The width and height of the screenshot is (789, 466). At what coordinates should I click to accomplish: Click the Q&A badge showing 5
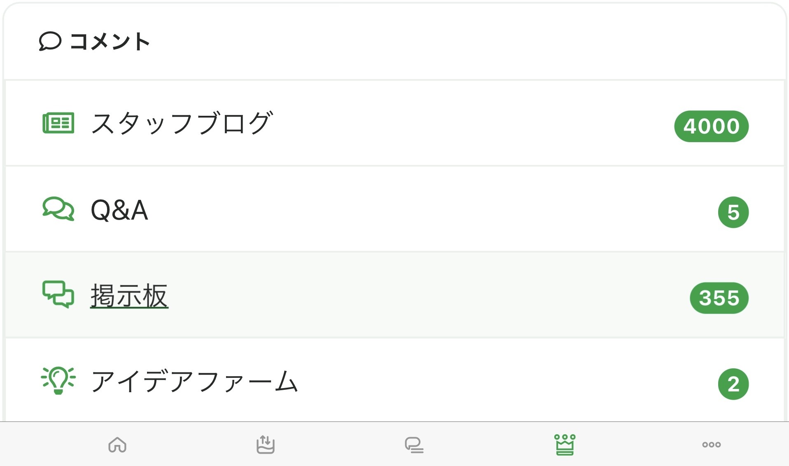click(x=733, y=213)
